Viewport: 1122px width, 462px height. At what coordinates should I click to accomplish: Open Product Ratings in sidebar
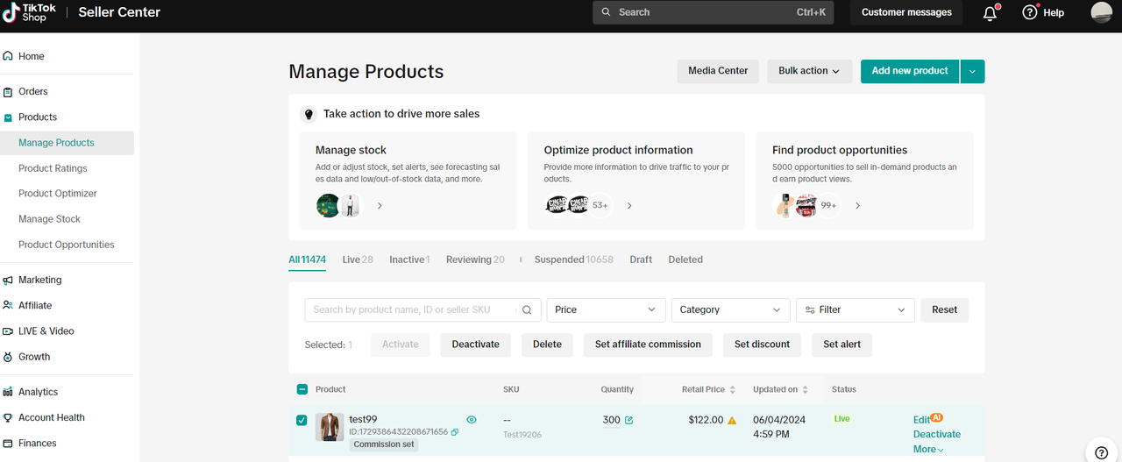[x=53, y=168]
